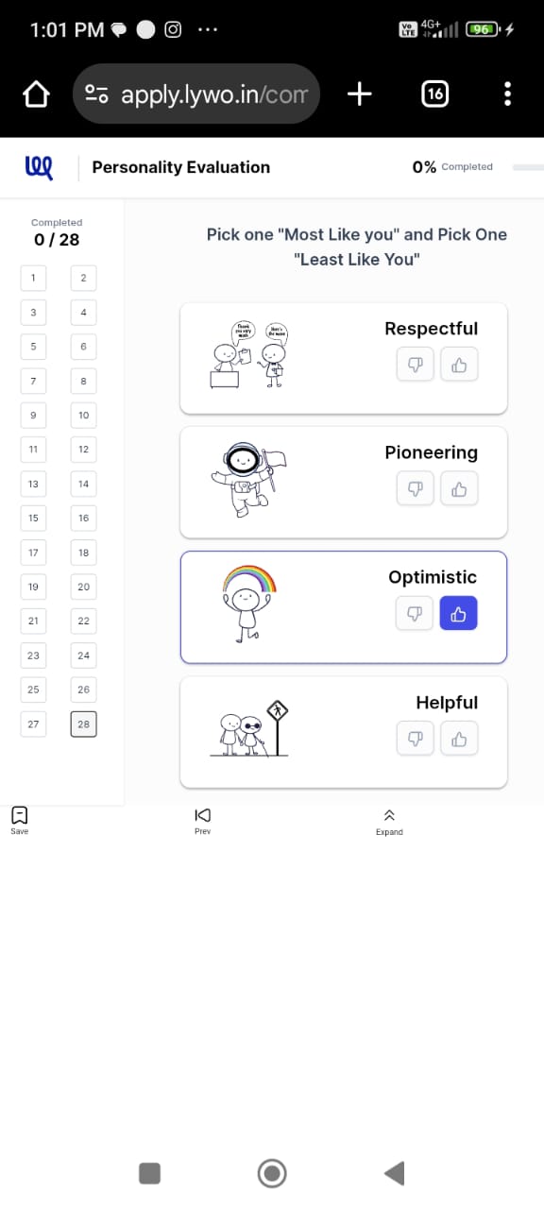Open the tab switcher showing 16
544x1209 pixels.
[x=434, y=94]
